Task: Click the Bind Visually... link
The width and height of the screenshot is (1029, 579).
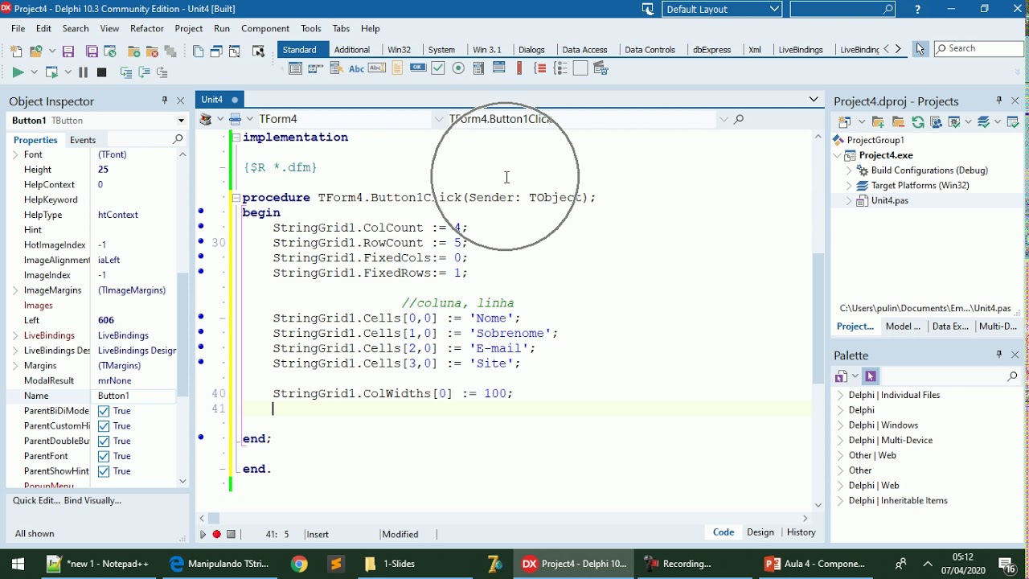Action: (92, 500)
